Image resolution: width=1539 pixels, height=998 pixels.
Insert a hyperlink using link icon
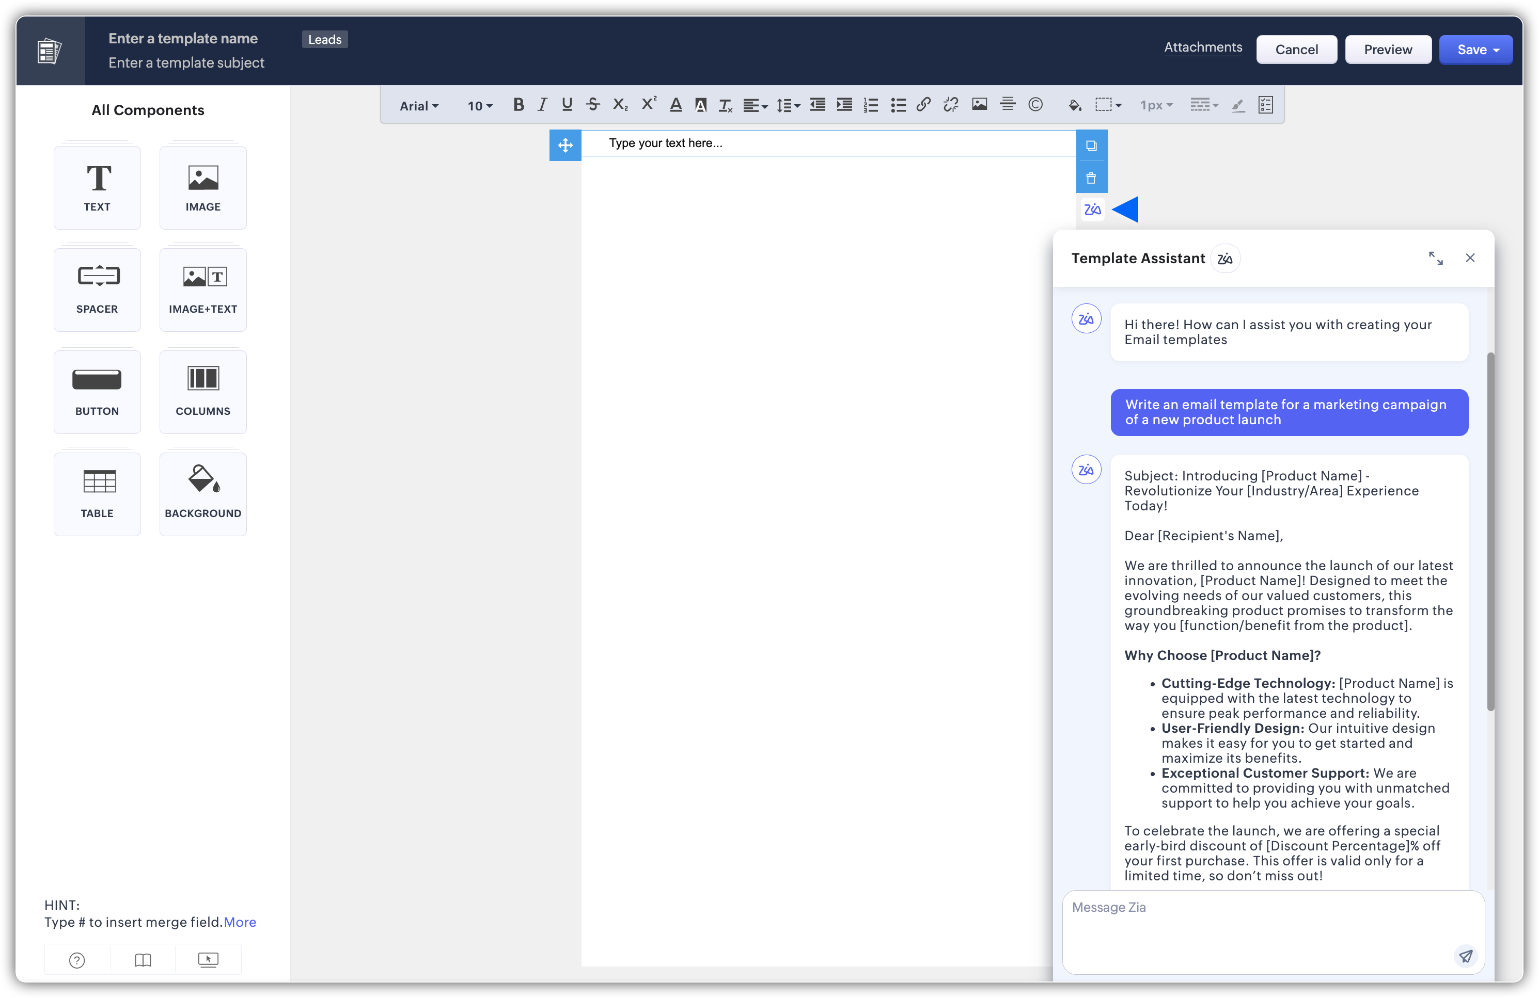pos(923,105)
